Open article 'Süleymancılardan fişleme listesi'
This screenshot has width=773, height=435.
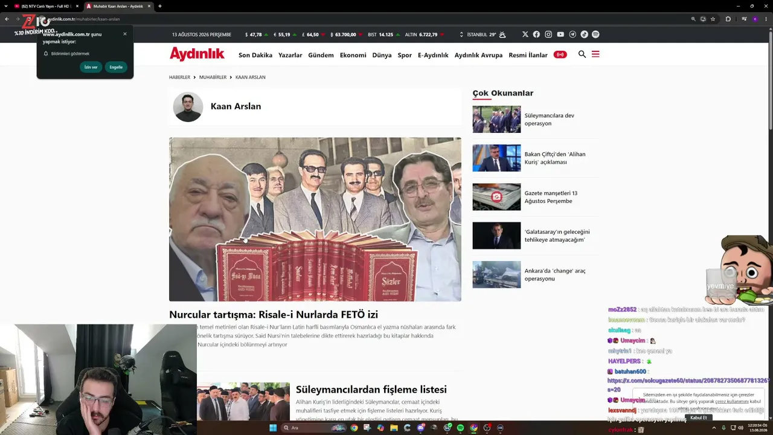click(x=371, y=390)
